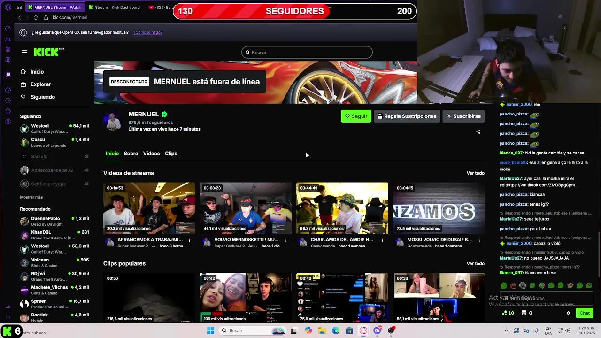Click the Twitch icon in Opera sidebar
Viewport: 601px width, 338px height.
(8, 75)
